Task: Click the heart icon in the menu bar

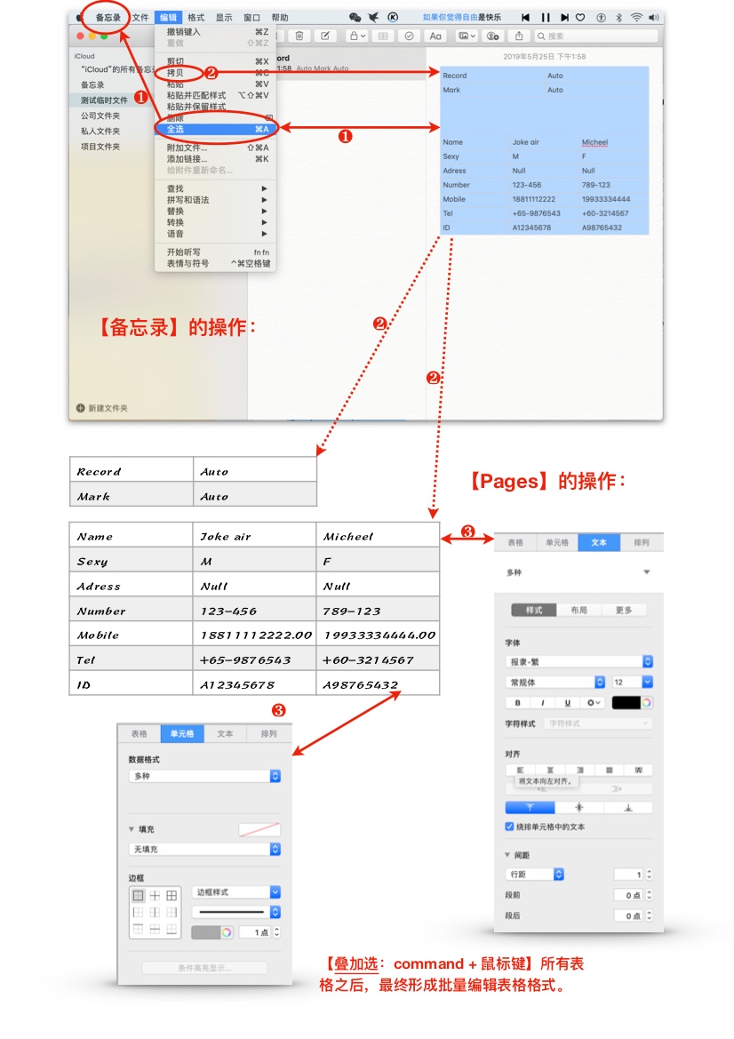Action: [x=580, y=17]
